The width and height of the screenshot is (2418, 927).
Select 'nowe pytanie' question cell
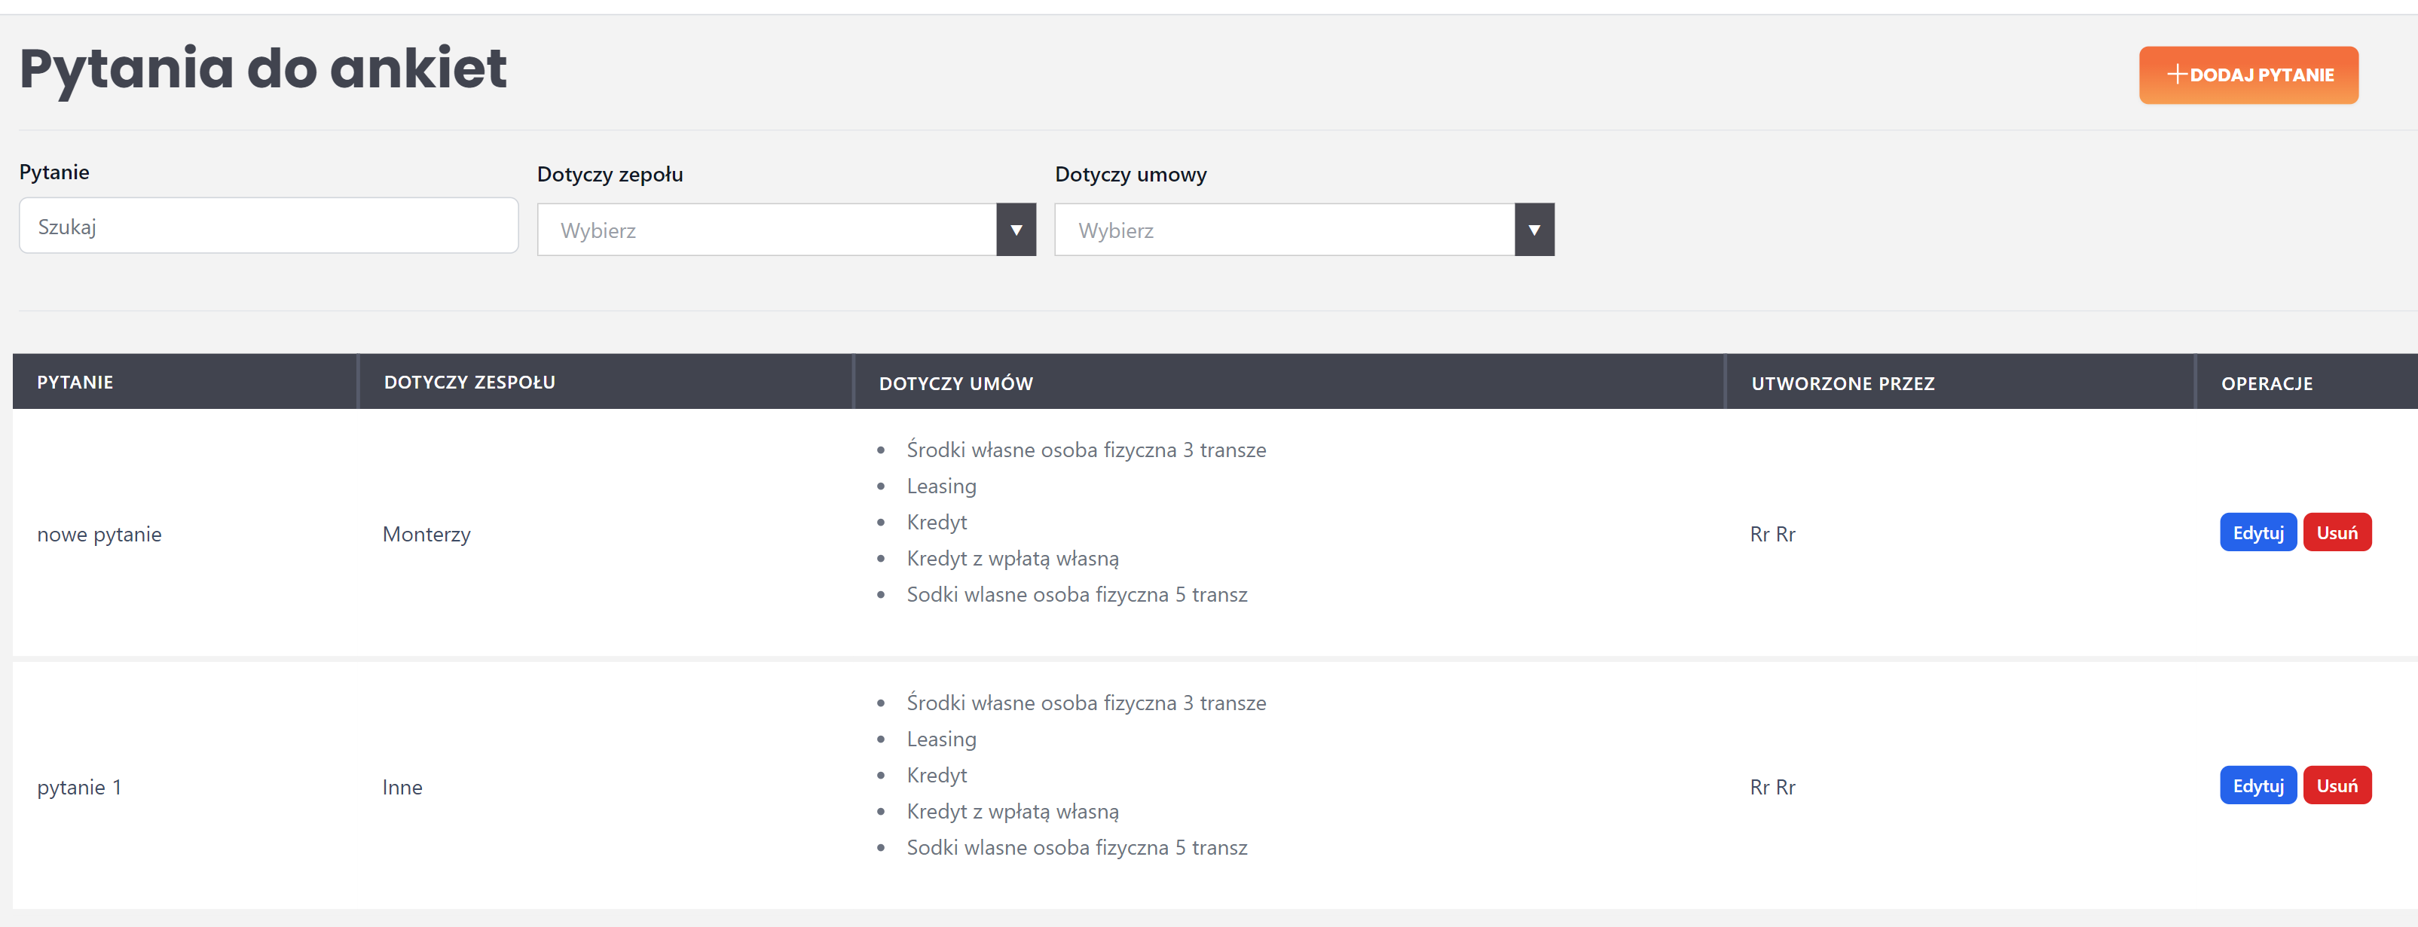point(99,535)
